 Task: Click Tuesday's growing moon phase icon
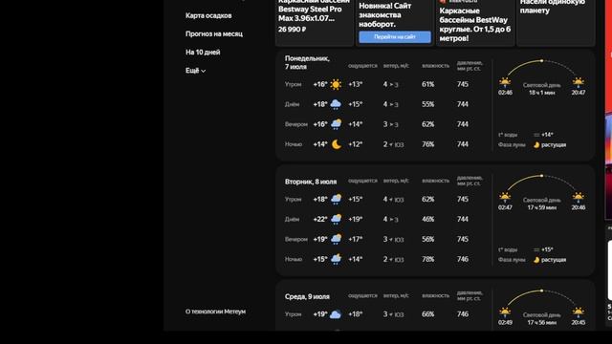pos(536,260)
